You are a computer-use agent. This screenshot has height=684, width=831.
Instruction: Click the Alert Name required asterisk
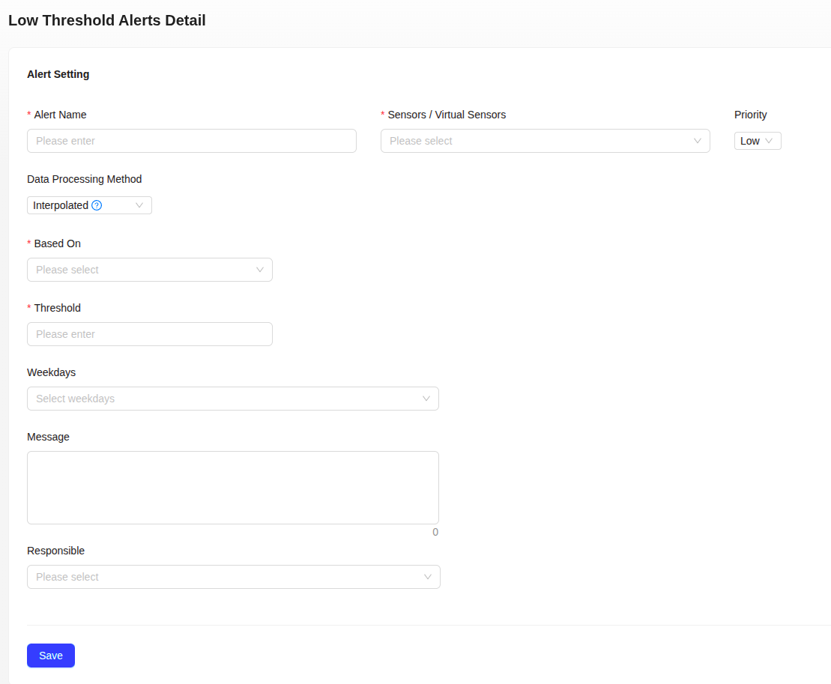click(x=29, y=114)
